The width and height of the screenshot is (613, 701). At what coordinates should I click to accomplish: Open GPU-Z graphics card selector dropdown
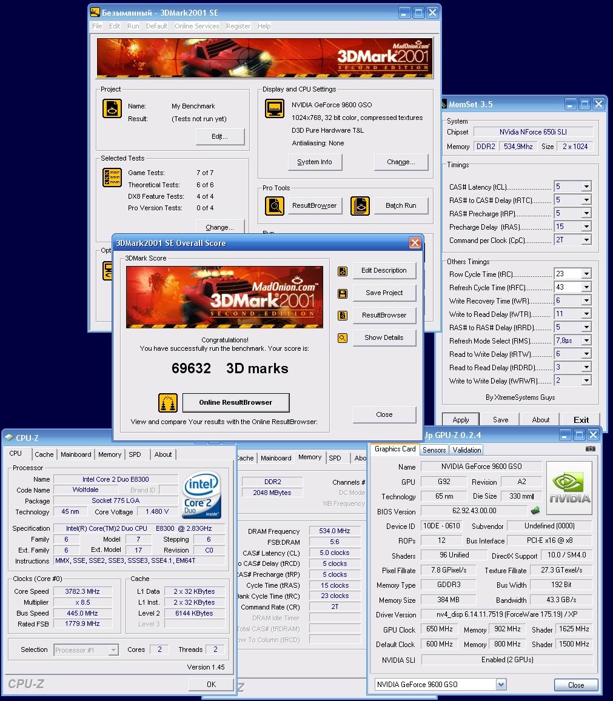click(x=501, y=684)
